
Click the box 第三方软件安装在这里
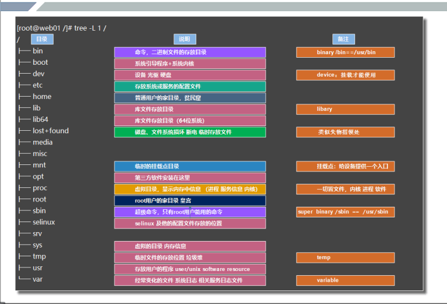190,178
